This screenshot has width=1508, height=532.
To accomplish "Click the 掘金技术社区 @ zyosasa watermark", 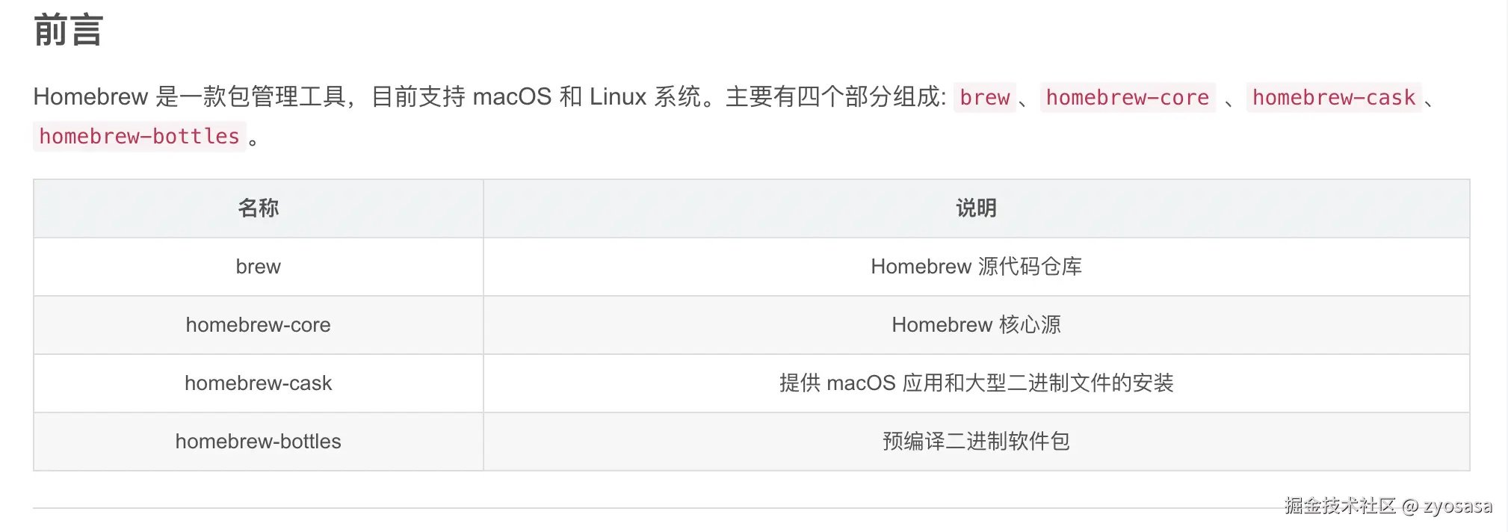I will (x=1388, y=506).
